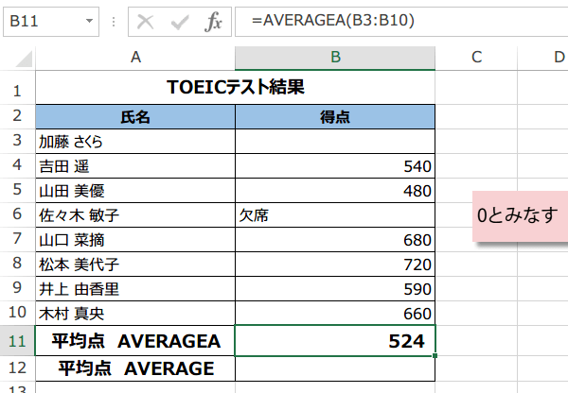
Task: Click the pink note 0とみなす
Action: [x=520, y=215]
